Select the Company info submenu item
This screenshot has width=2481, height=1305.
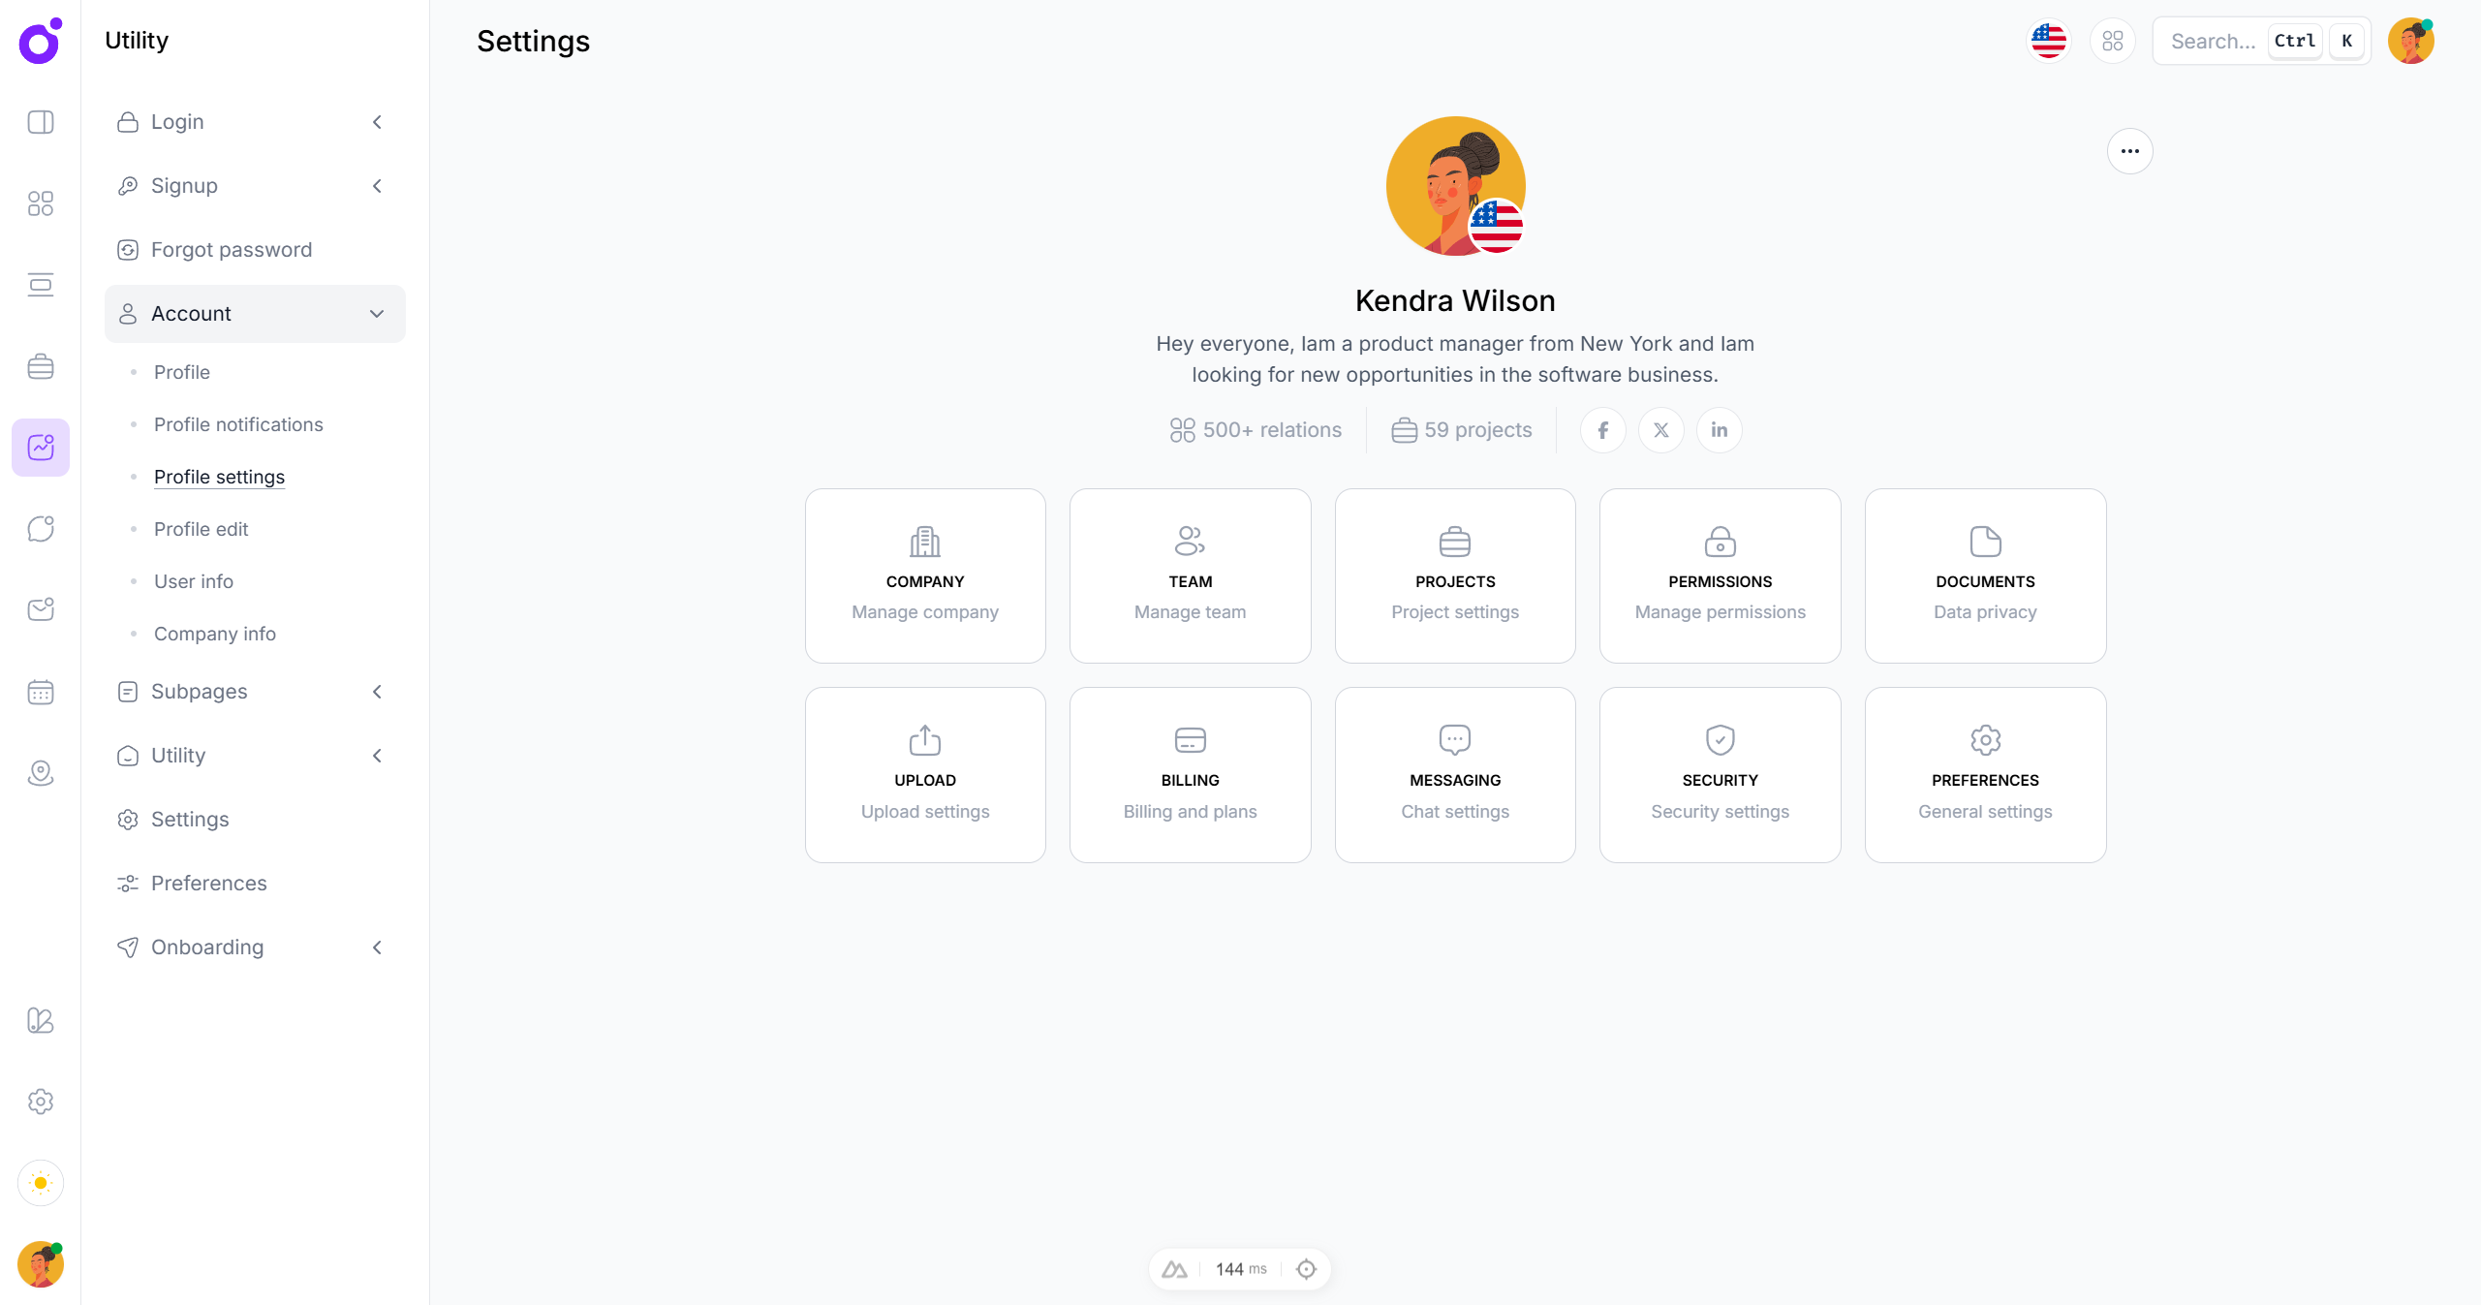point(215,634)
